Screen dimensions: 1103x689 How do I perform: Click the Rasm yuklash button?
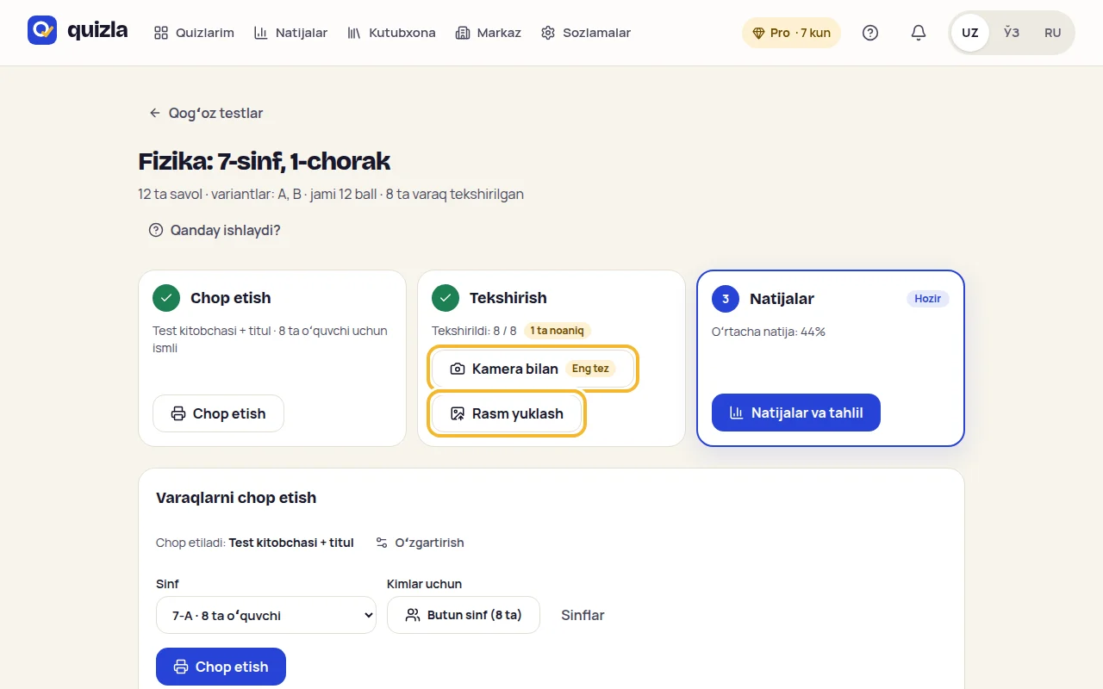(507, 413)
